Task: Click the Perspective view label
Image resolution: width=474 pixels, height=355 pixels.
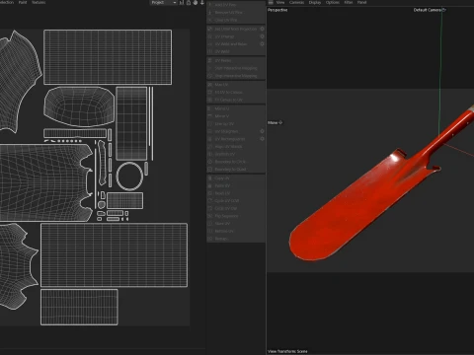Action: pos(277,10)
